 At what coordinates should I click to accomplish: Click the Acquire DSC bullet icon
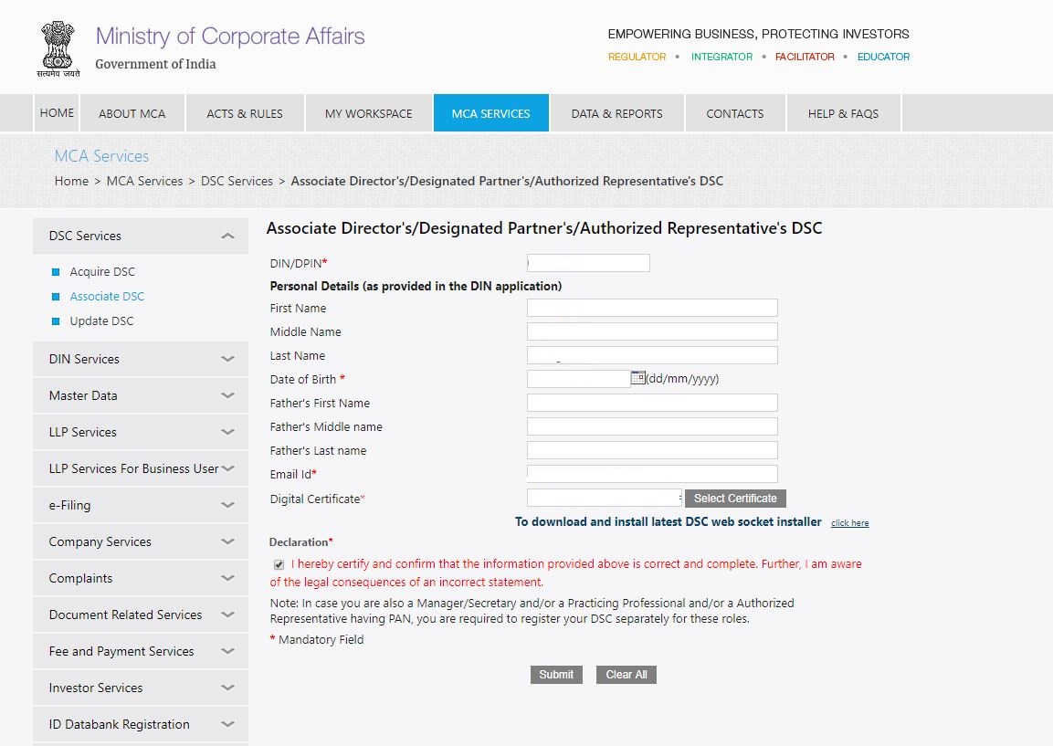pos(56,272)
